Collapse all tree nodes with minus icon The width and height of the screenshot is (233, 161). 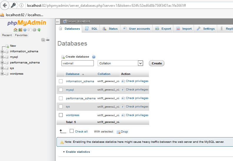pos(43,40)
